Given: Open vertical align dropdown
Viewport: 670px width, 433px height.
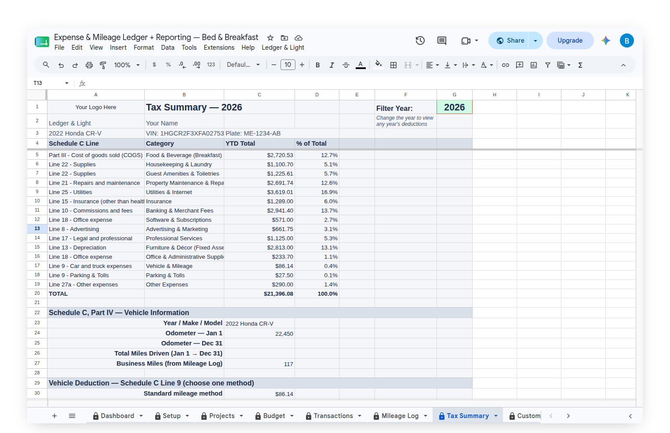Looking at the screenshot, I should (451, 65).
